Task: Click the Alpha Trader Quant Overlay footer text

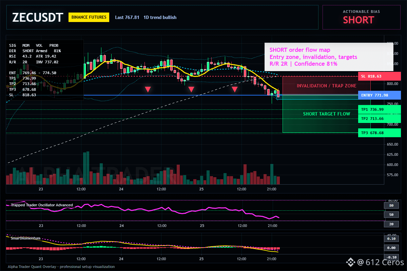Action: point(61,267)
